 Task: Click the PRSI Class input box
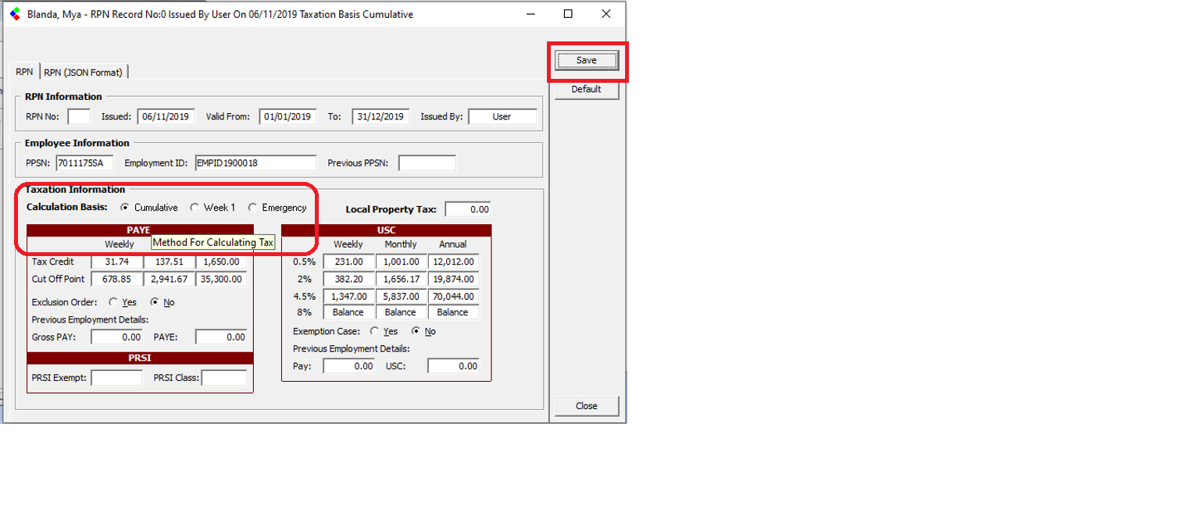(224, 378)
